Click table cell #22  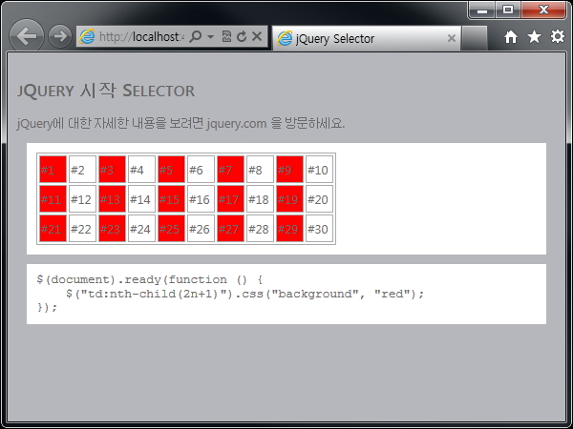82,229
